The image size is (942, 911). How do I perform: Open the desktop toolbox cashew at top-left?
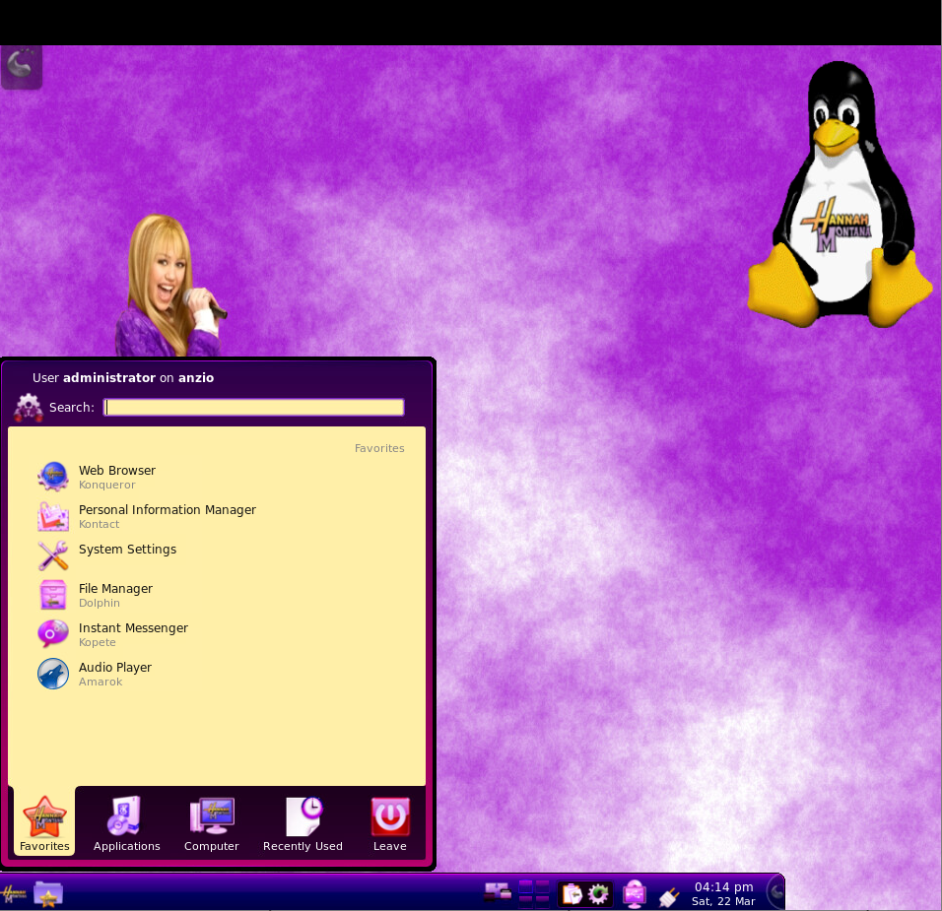click(x=21, y=67)
